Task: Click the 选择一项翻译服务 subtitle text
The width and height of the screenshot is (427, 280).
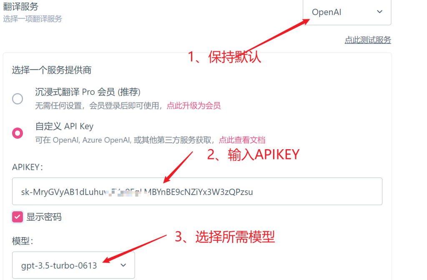Action: [33, 19]
